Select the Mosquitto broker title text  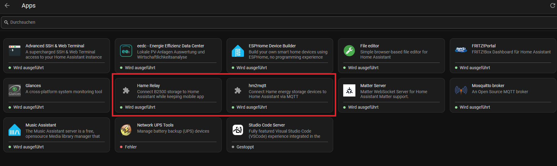click(488, 86)
